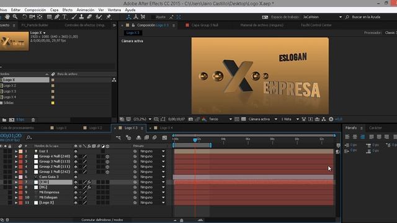Select the Roto Brush tool

coord(99,17)
